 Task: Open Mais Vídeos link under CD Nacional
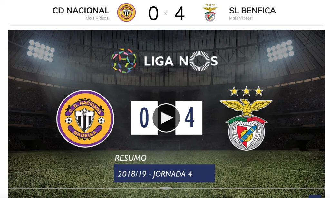coord(97,18)
